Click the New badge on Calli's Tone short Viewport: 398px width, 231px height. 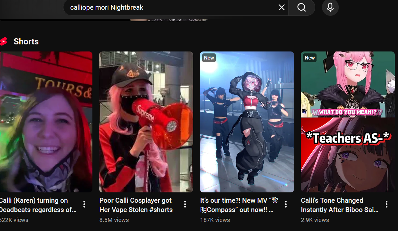(x=310, y=58)
